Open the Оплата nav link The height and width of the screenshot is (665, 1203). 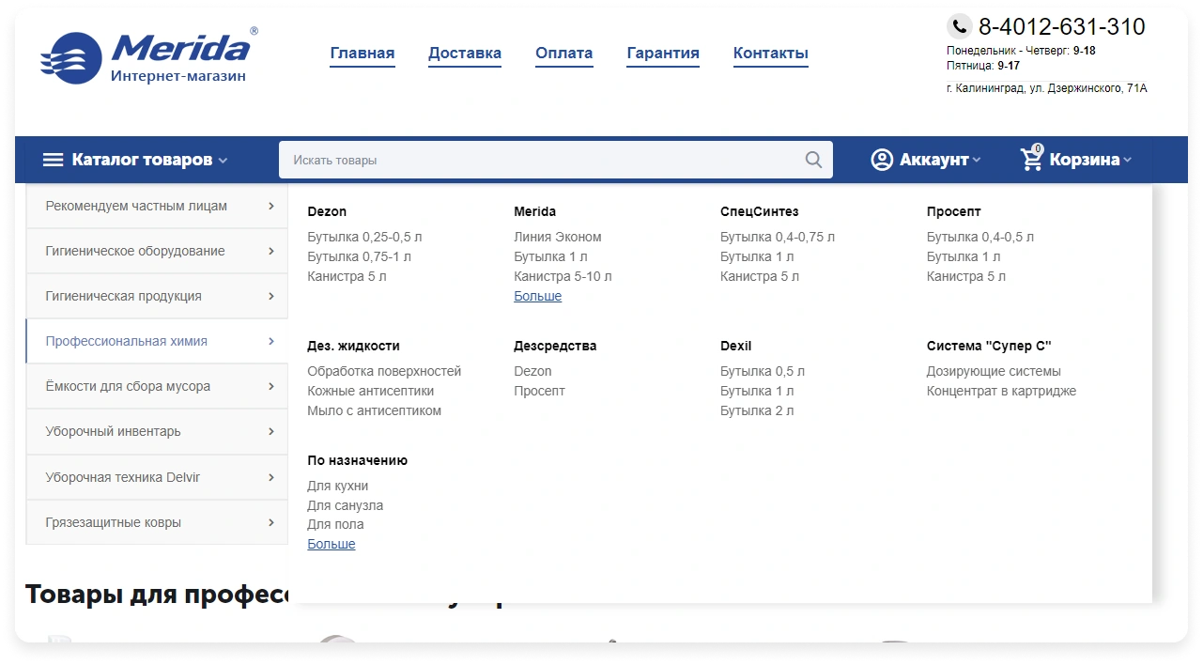pos(564,54)
